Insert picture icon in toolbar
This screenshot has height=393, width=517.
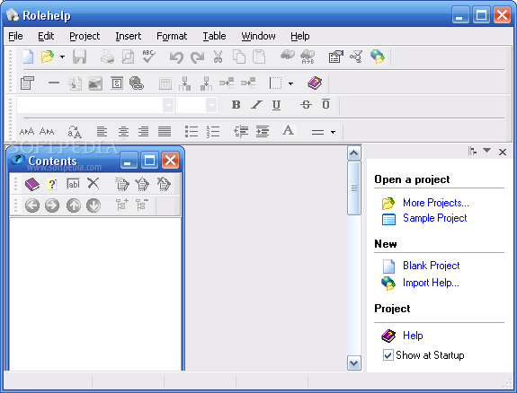95,83
